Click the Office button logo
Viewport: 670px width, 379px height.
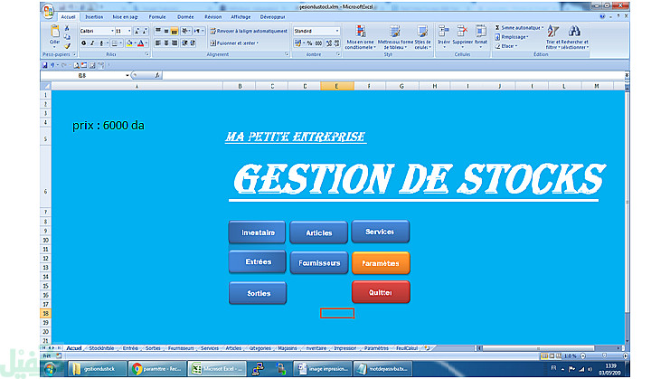[48, 12]
